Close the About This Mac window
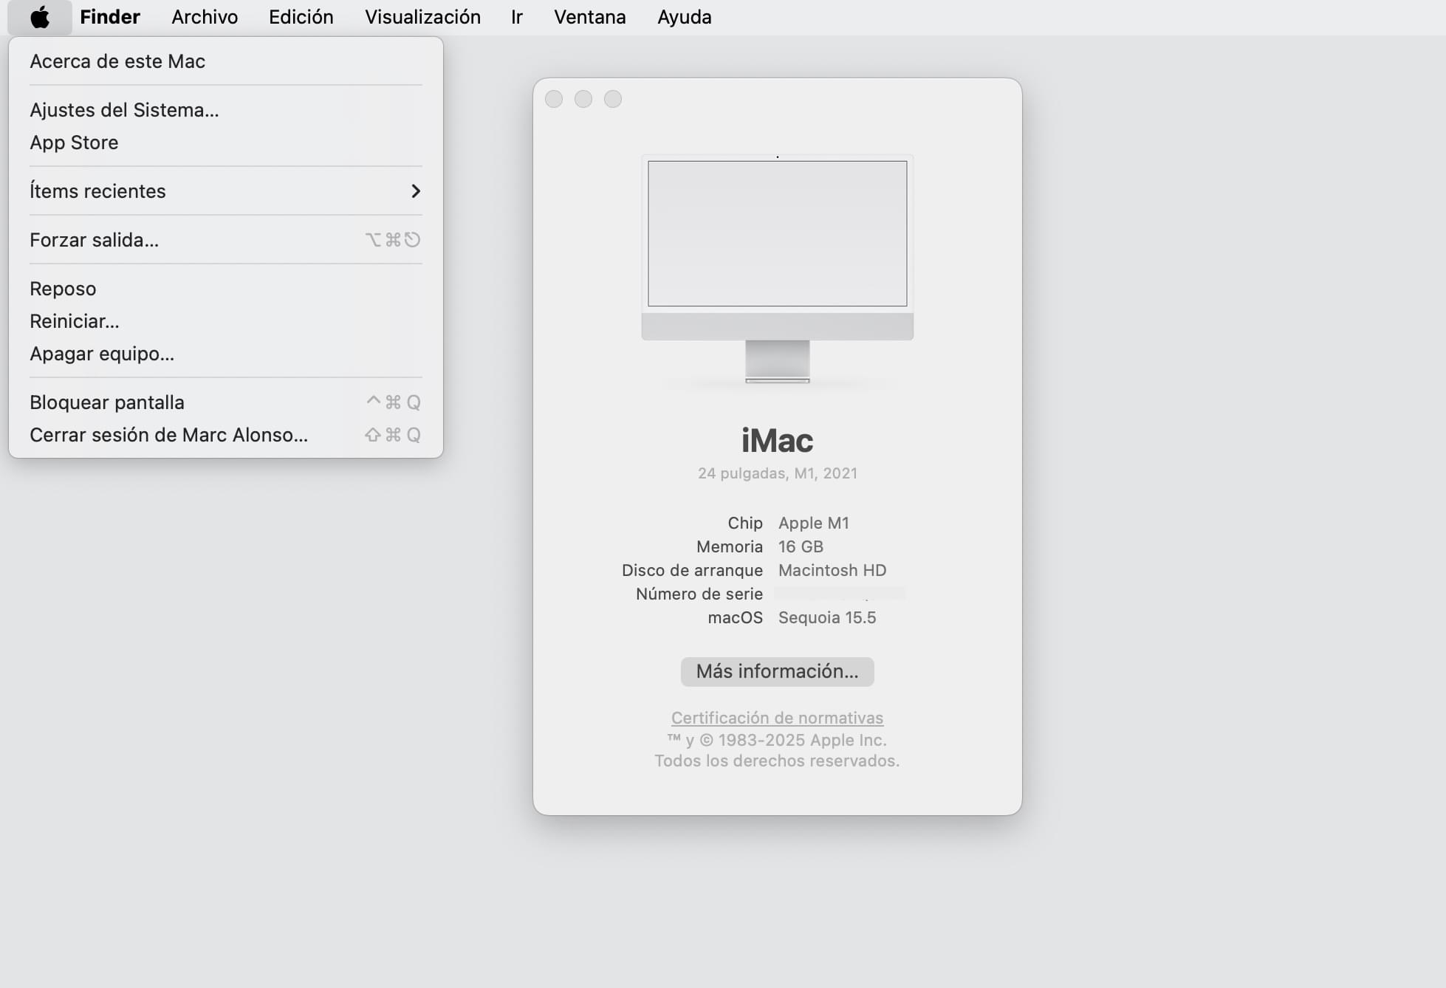Image resolution: width=1446 pixels, height=988 pixels. [x=554, y=99]
